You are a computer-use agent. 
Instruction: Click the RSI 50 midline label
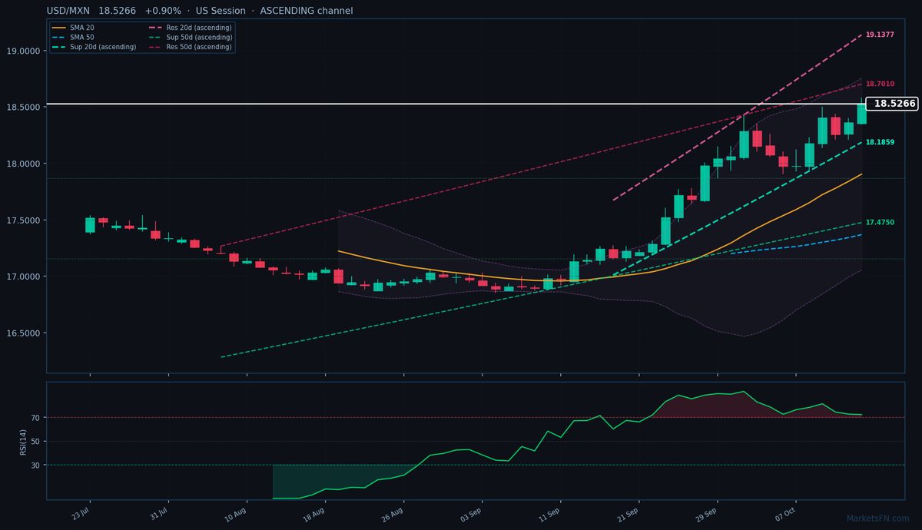pyautogui.click(x=36, y=442)
